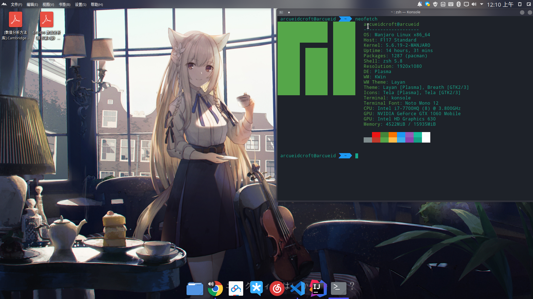Open the 帮助(H) menu
This screenshot has width=533, height=299.
(x=97, y=4)
